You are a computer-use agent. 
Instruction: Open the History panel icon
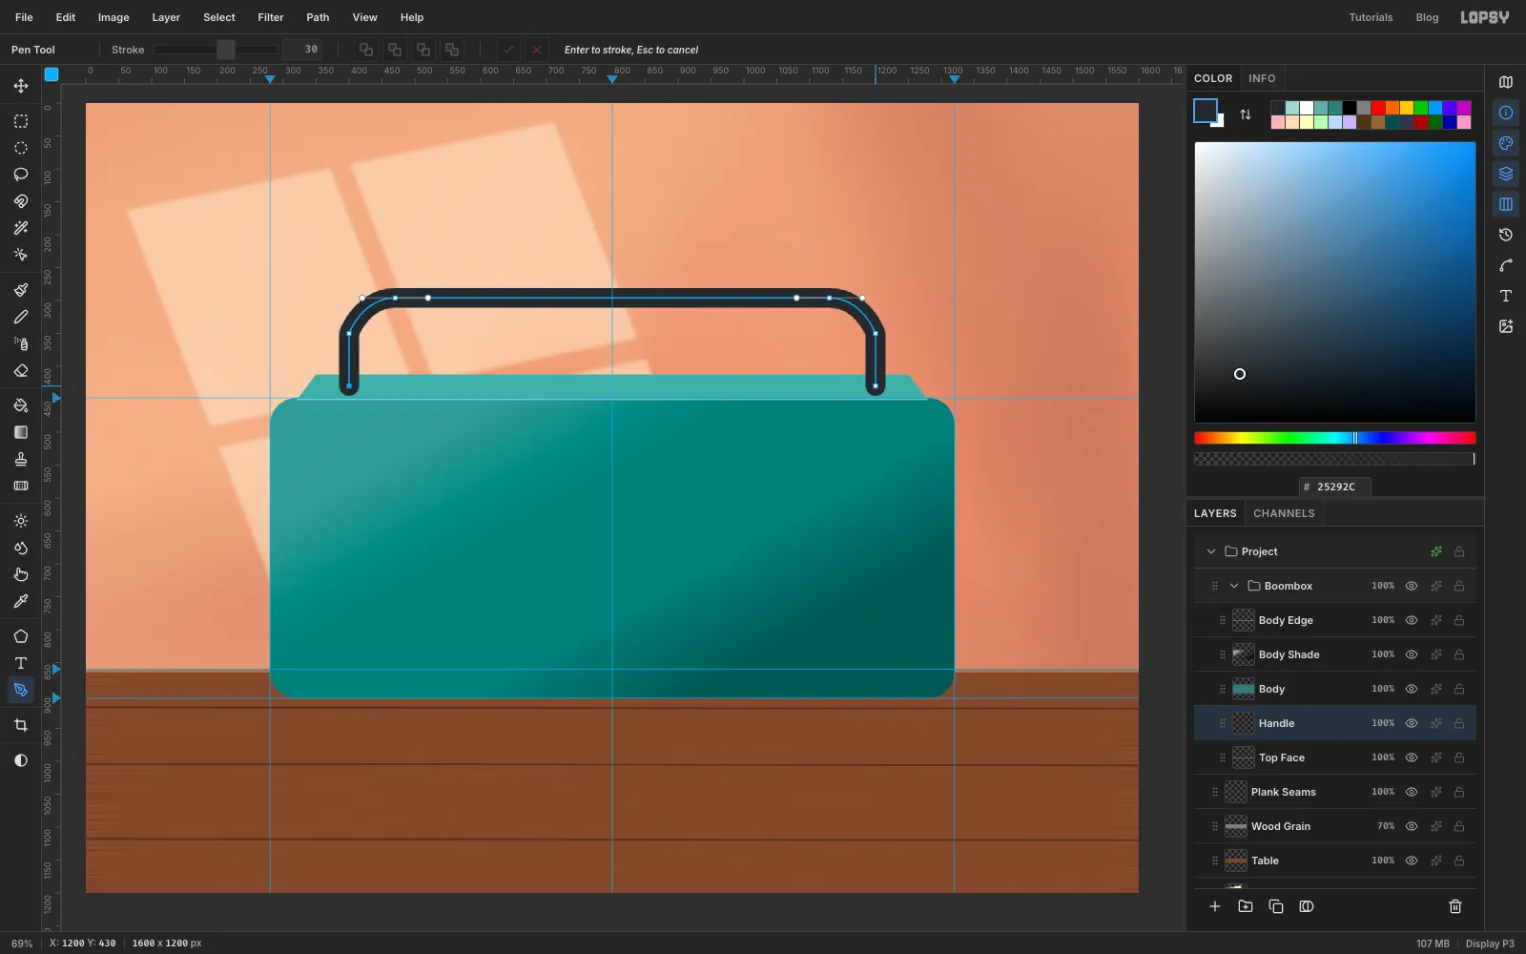(x=1506, y=235)
